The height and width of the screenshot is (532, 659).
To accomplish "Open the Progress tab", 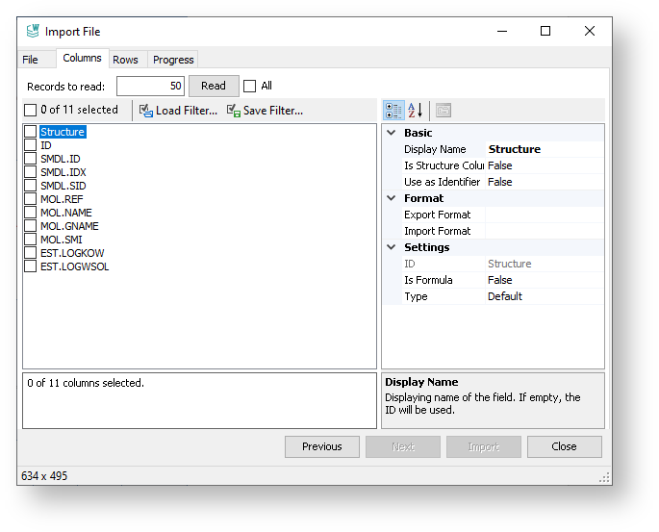I will tap(173, 60).
